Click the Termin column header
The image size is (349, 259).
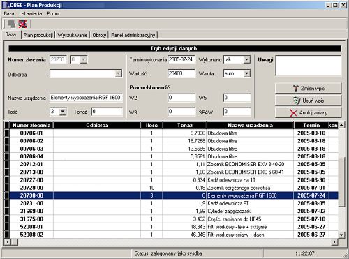311,125
